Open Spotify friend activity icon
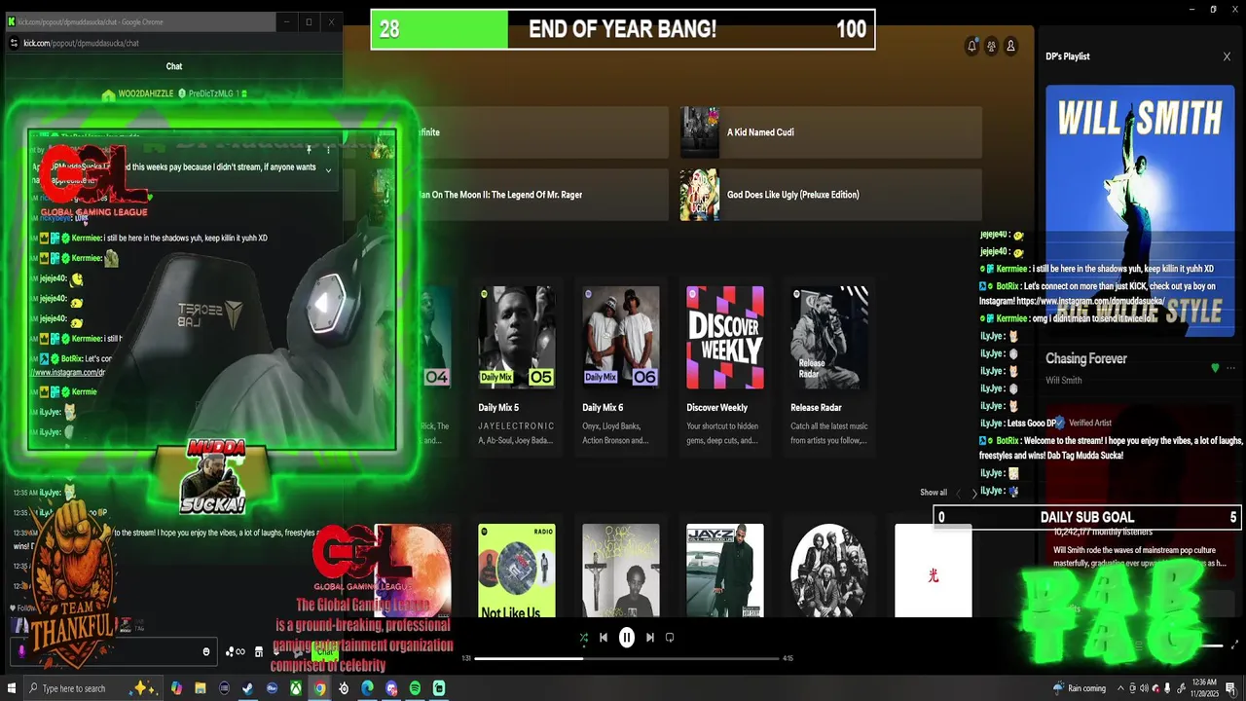The width and height of the screenshot is (1246, 701). [991, 46]
